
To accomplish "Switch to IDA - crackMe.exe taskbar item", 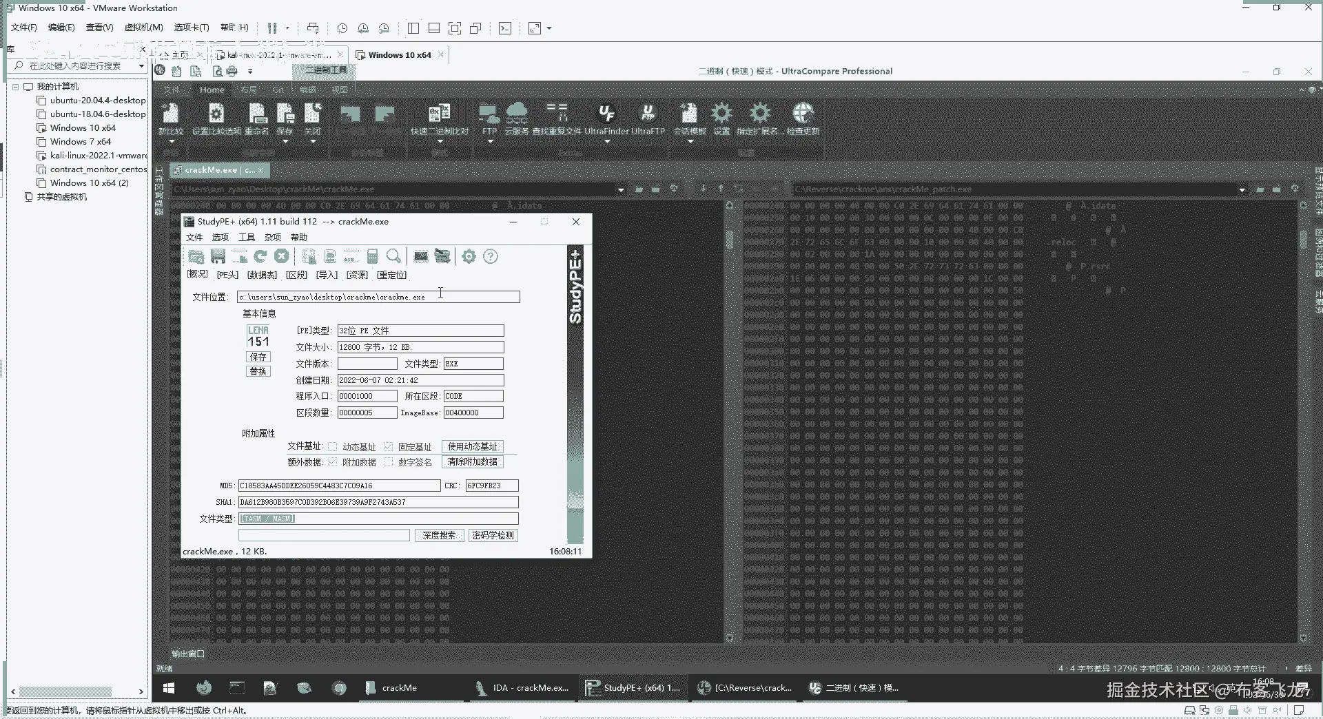I will [522, 688].
